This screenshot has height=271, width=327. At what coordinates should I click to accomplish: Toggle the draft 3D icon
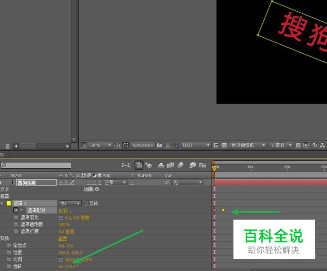pos(148,165)
